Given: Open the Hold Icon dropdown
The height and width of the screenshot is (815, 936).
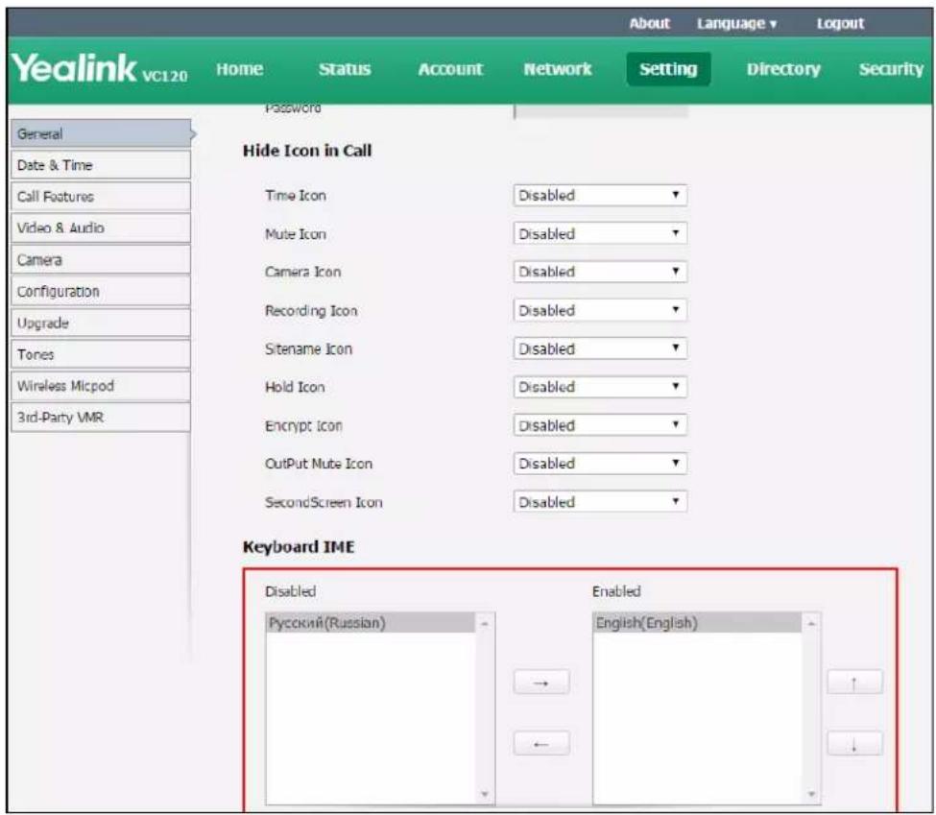Looking at the screenshot, I should [600, 387].
